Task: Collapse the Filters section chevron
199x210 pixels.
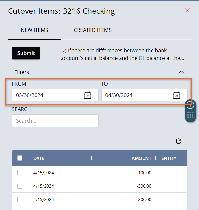Action: 181,72
